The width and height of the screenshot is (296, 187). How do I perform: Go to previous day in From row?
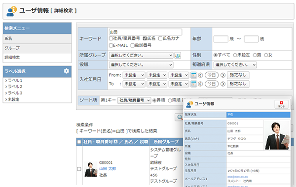point(200,75)
